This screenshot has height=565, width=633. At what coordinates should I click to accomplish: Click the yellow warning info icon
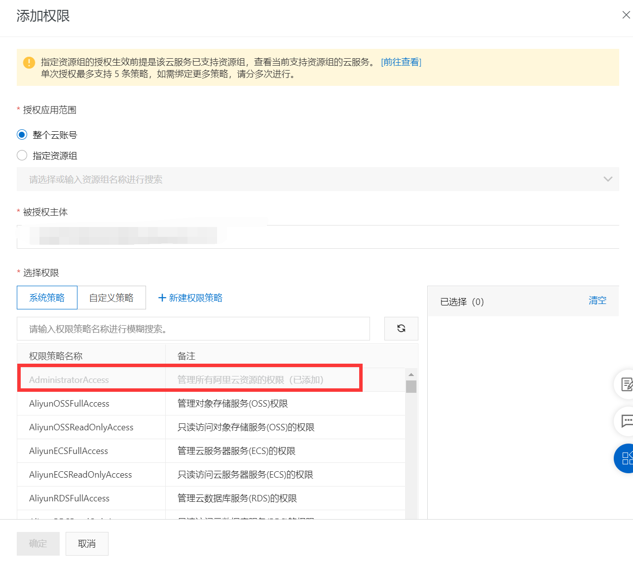point(29,62)
